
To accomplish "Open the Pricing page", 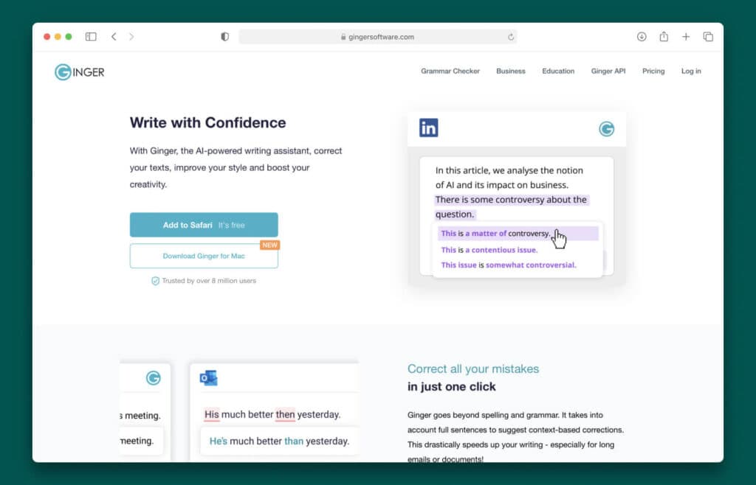I will point(653,71).
